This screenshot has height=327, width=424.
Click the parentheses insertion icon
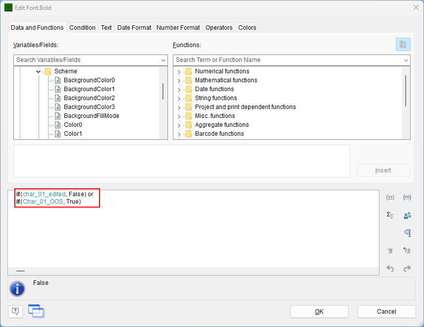click(390, 197)
